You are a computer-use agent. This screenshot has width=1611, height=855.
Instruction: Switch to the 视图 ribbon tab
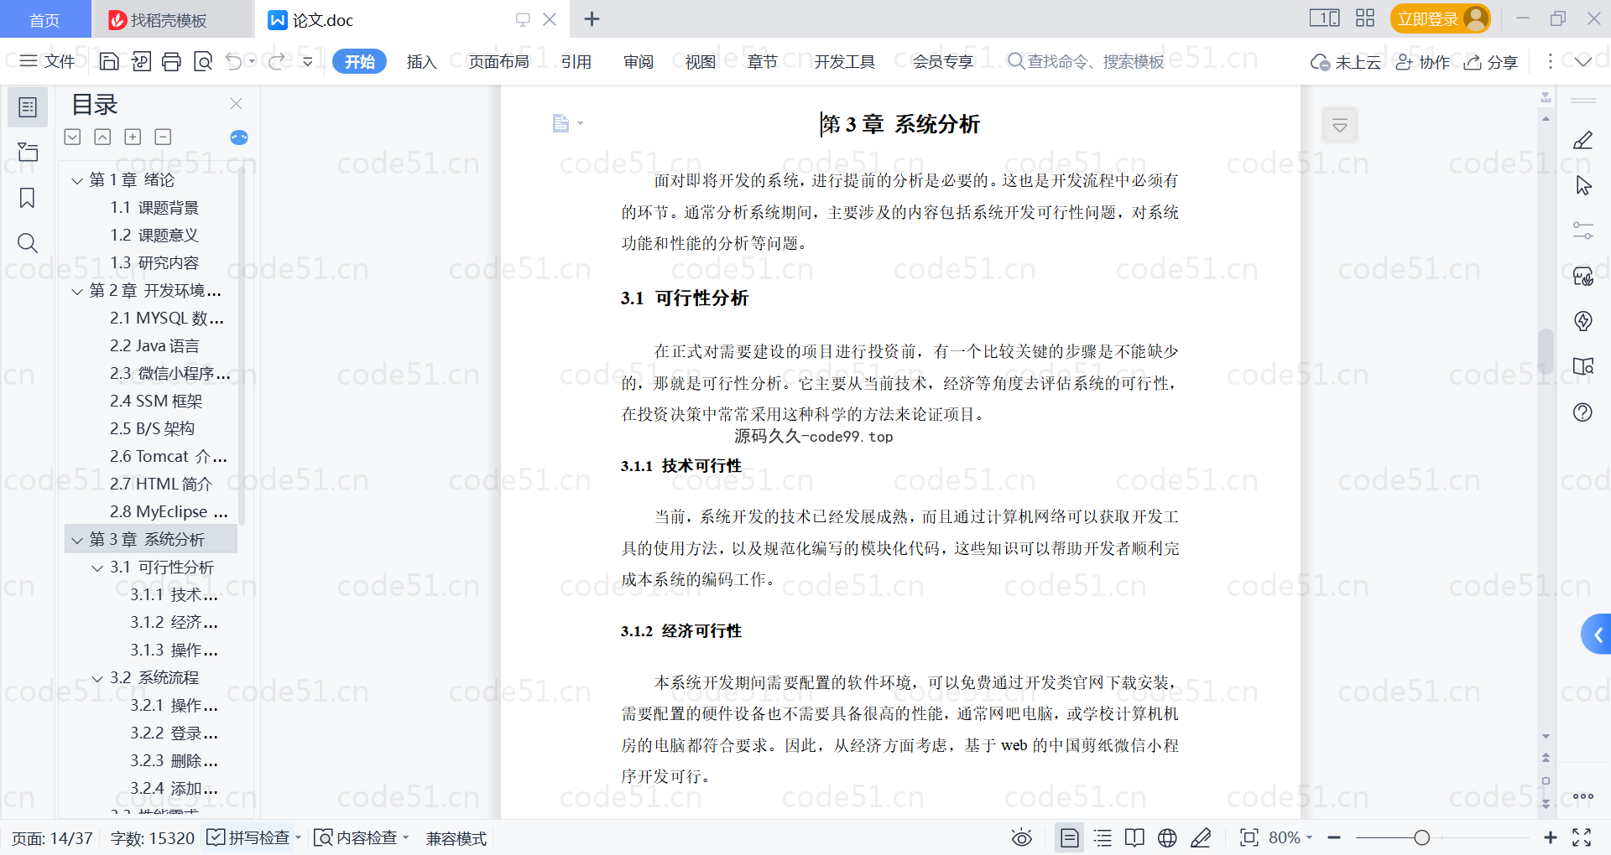click(x=701, y=61)
